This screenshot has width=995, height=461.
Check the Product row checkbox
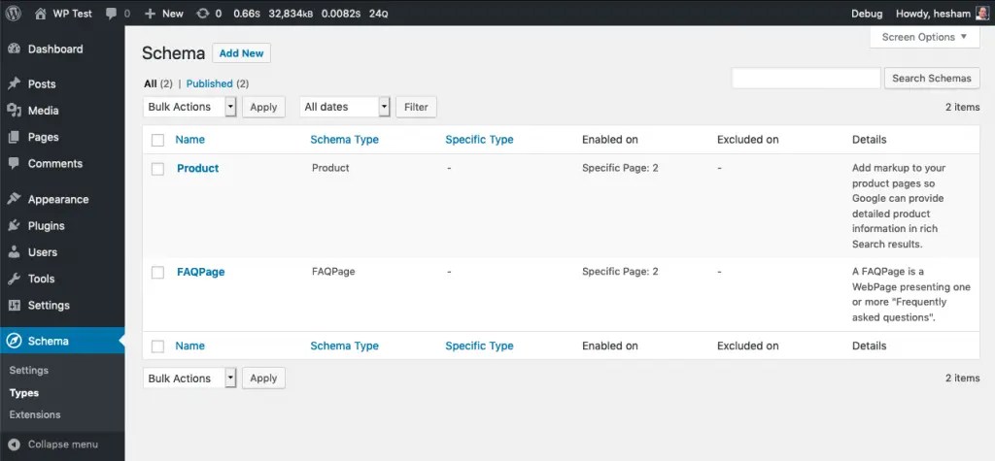[158, 169]
